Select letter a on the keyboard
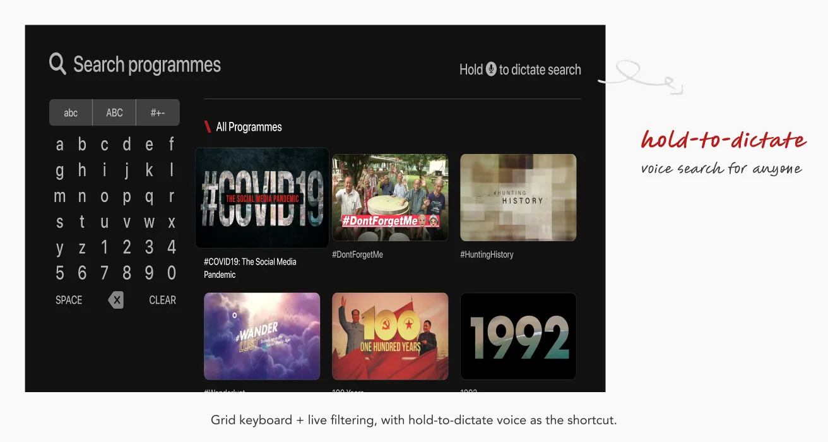828x442 pixels. (x=60, y=145)
